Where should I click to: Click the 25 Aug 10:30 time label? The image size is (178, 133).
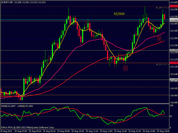78,131
